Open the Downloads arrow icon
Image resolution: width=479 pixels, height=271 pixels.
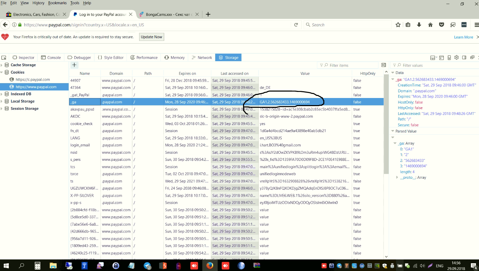419,25
